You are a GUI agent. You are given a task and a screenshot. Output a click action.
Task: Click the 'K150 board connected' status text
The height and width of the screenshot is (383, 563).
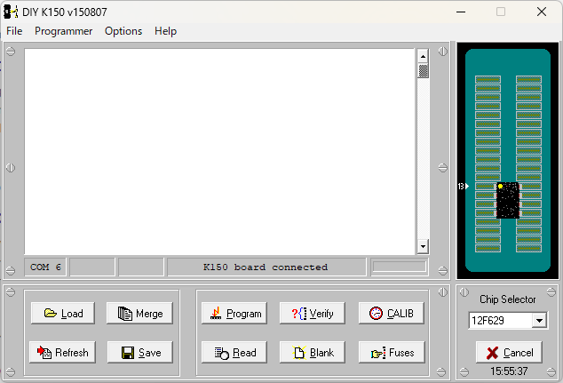pyautogui.click(x=266, y=267)
